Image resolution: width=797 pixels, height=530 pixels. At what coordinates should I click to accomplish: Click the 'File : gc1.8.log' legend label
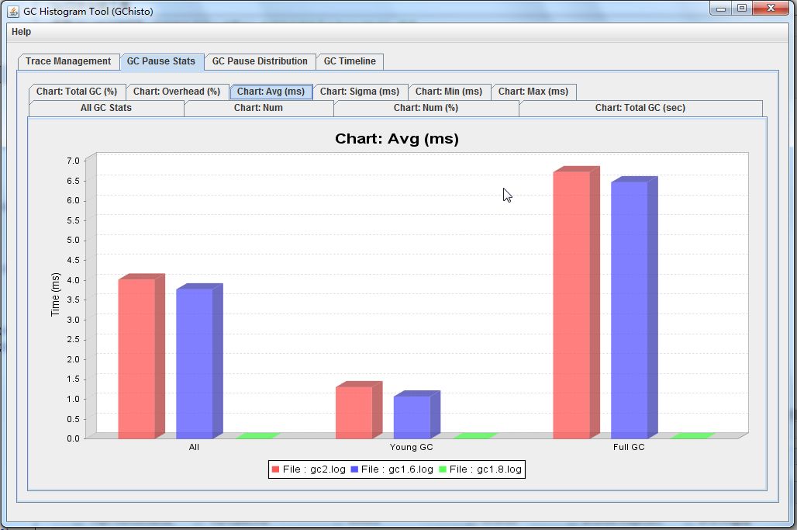(485, 469)
